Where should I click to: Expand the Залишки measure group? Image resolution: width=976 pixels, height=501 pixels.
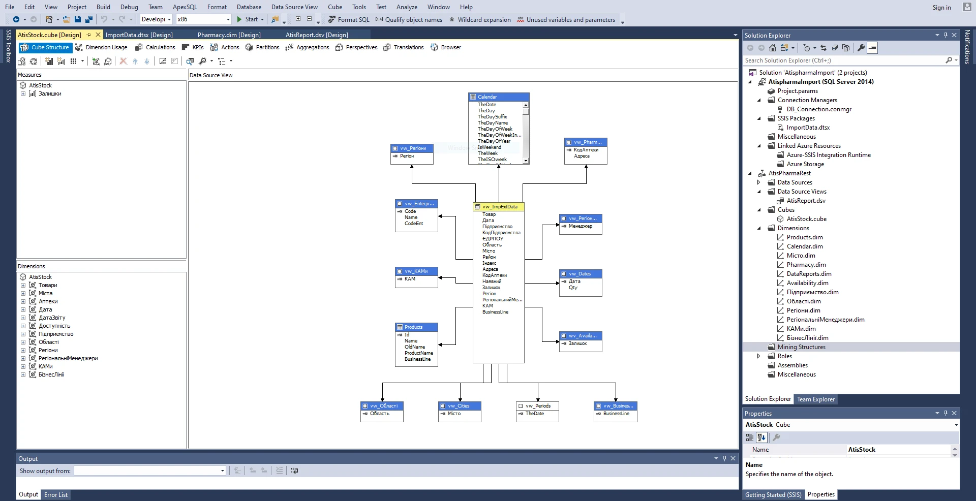click(x=23, y=93)
